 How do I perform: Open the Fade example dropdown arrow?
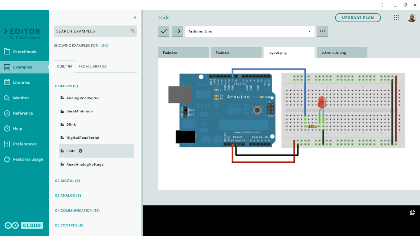(80, 151)
